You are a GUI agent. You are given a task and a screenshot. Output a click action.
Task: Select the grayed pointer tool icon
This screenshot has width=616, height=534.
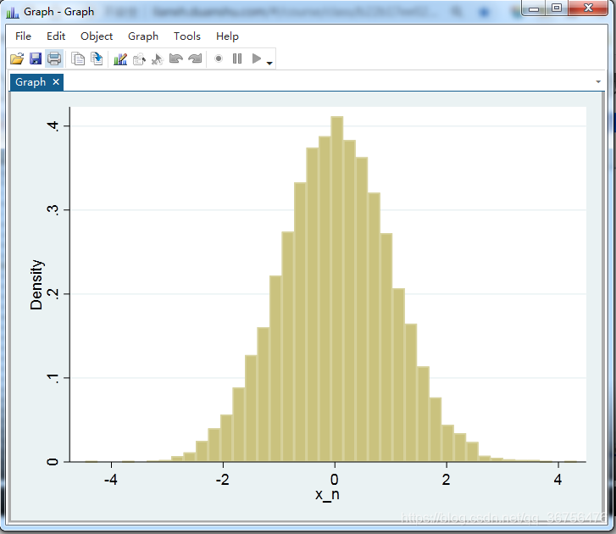(x=157, y=59)
